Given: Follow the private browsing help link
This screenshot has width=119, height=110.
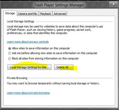Looking at the screenshot, I should click(x=28, y=93).
